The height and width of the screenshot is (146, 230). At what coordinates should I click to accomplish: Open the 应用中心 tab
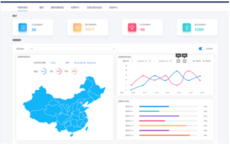[75, 7]
